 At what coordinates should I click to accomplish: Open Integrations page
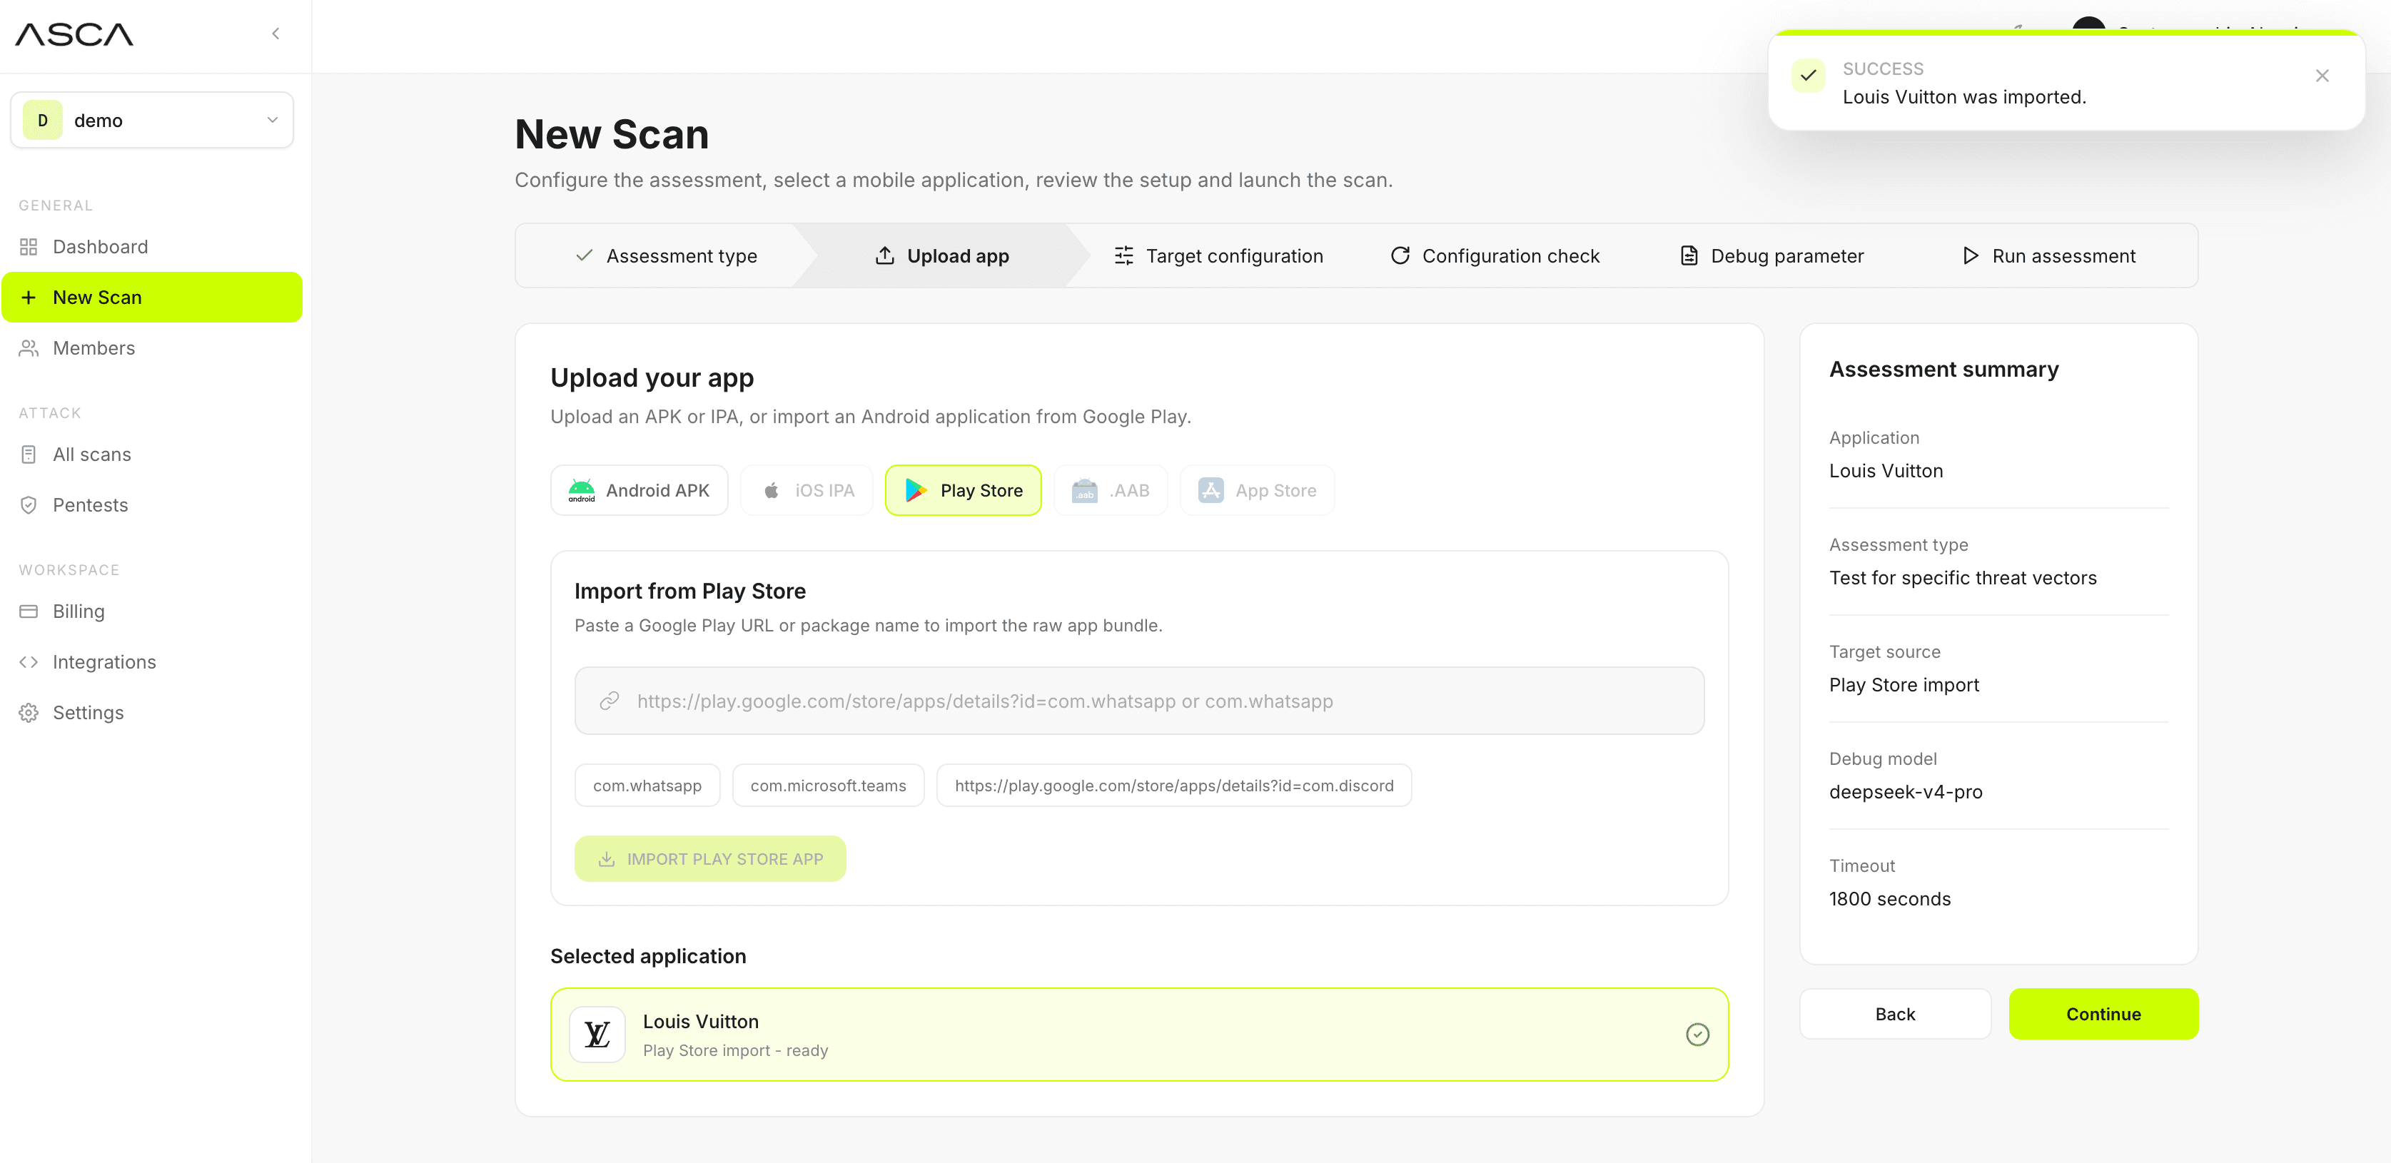point(152,662)
